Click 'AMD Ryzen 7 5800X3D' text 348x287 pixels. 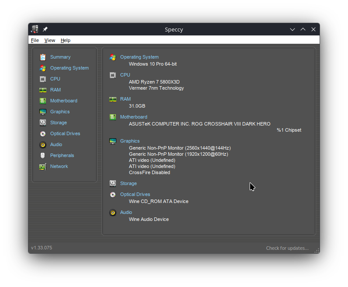[154, 82]
